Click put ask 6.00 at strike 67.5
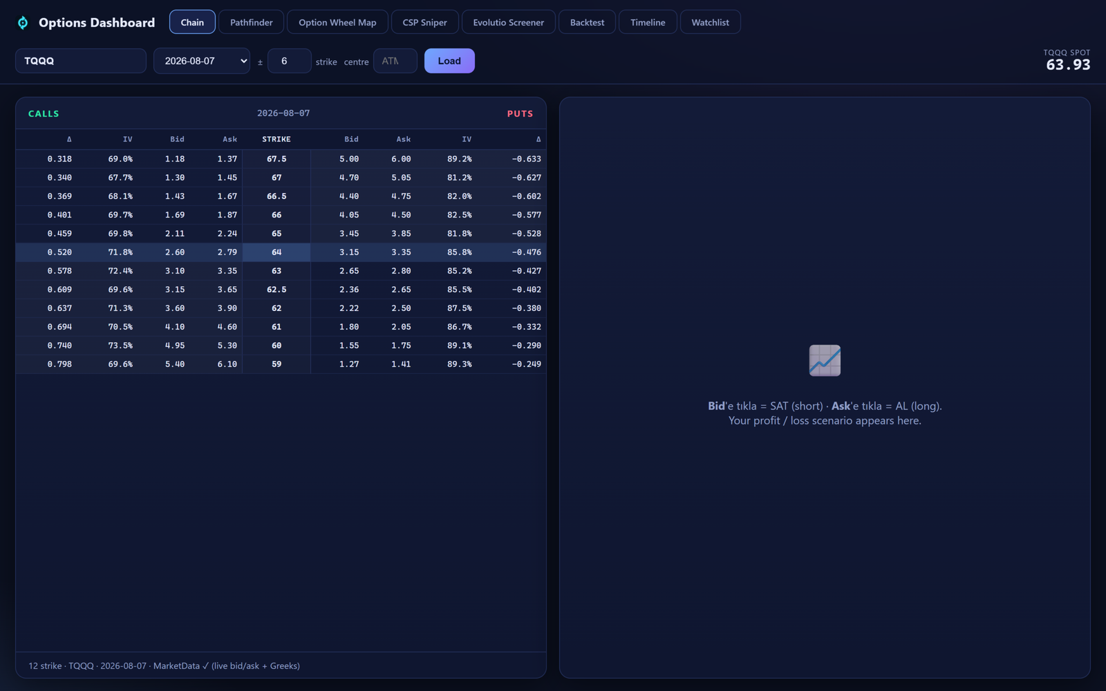 (401, 159)
